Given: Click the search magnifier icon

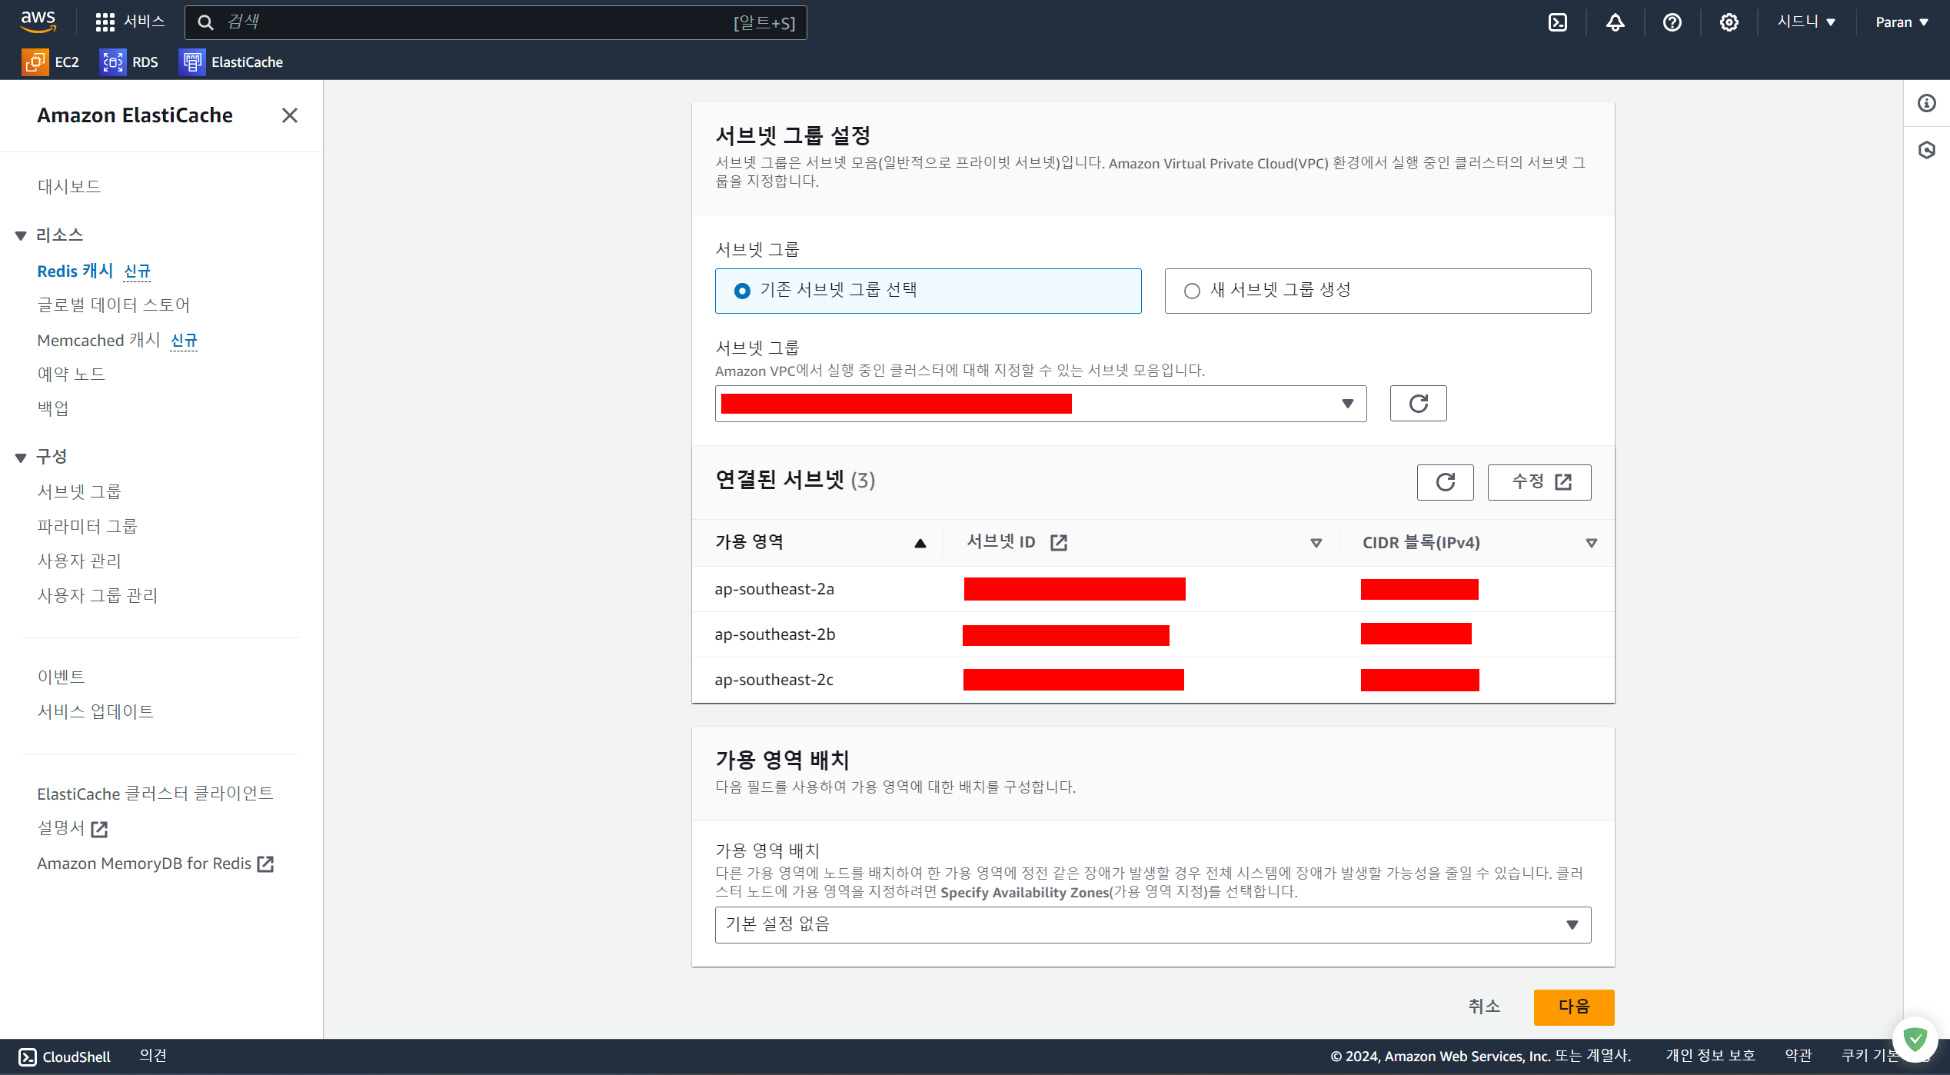Looking at the screenshot, I should coord(205,22).
